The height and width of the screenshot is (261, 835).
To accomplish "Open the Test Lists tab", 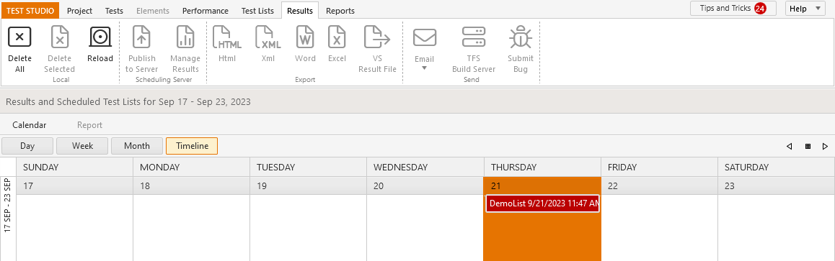I will coord(257,11).
